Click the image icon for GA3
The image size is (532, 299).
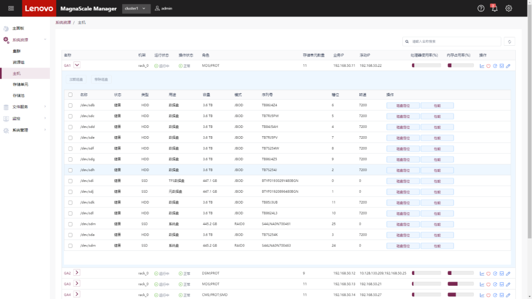[501, 284]
